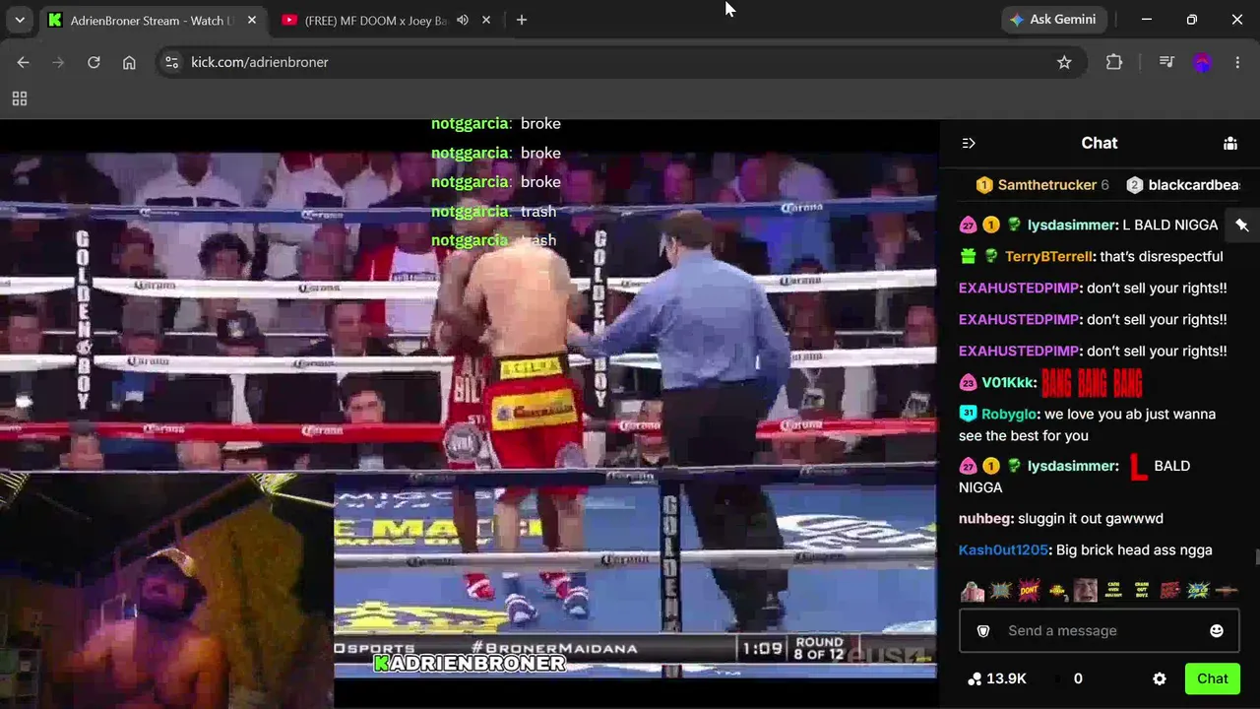Switch to the AdrienBroner Stream tab
Screen dimensions: 1260x709
click(x=153, y=20)
